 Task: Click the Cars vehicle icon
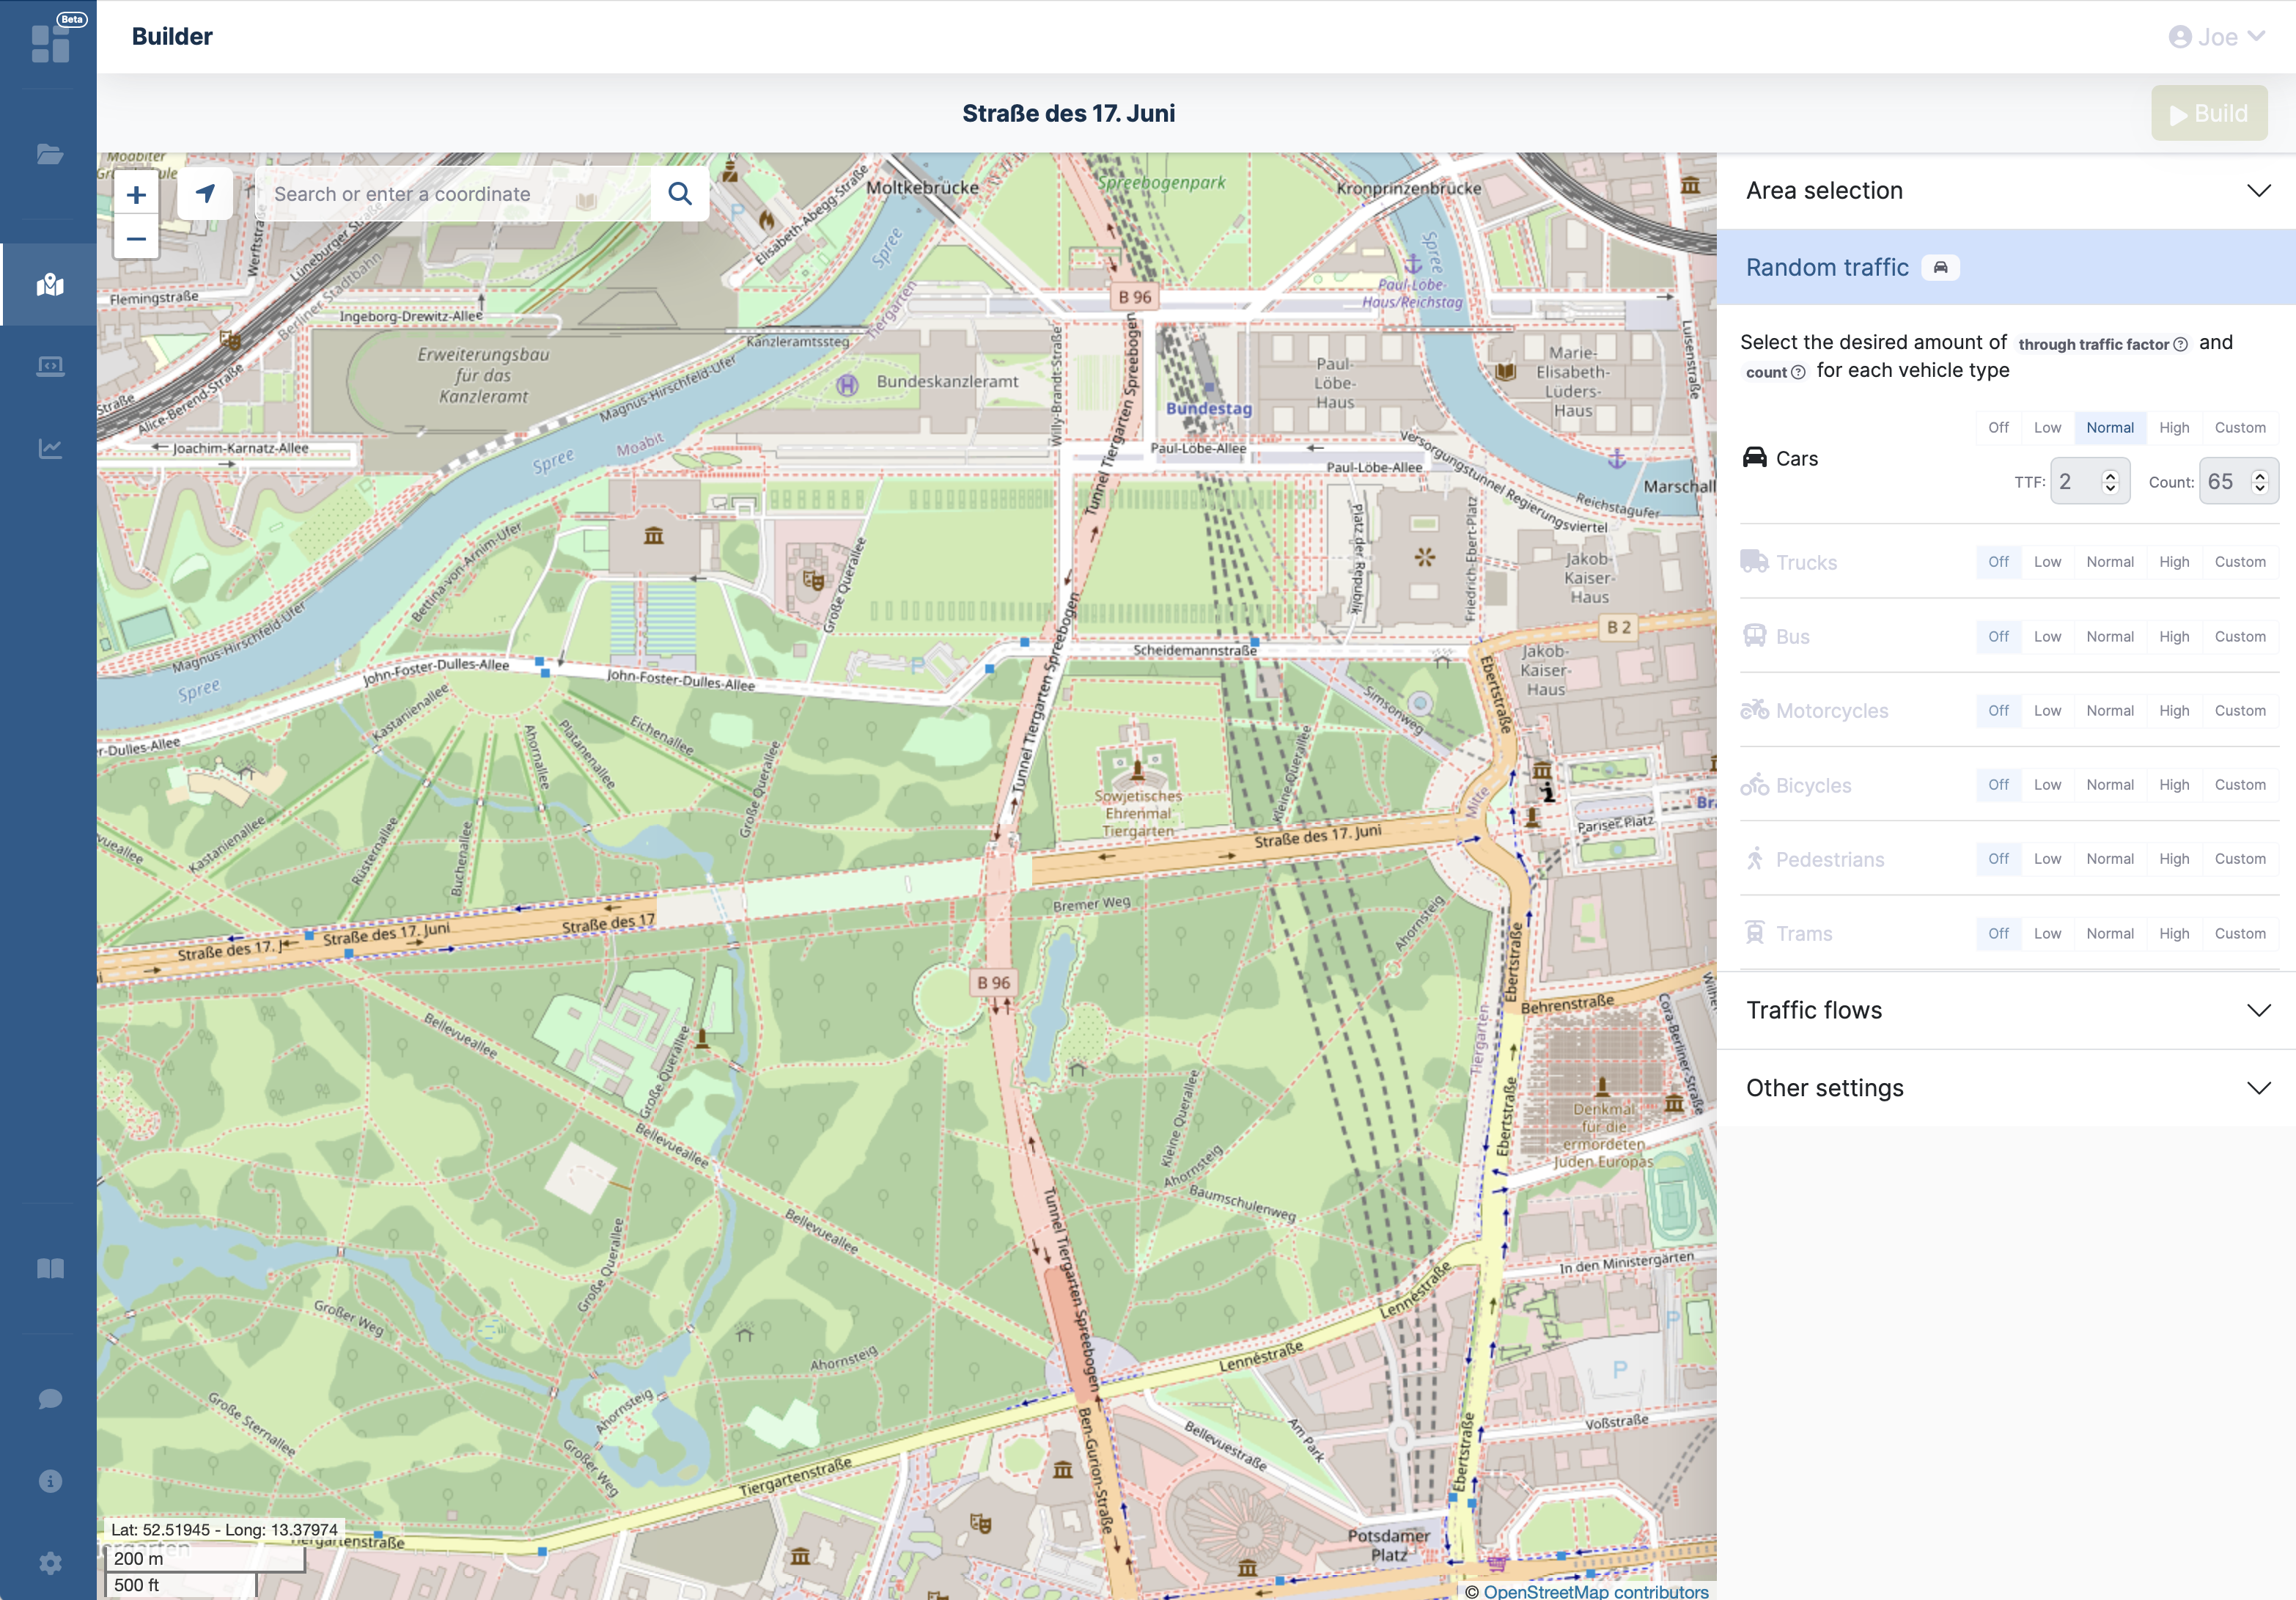tap(1755, 457)
